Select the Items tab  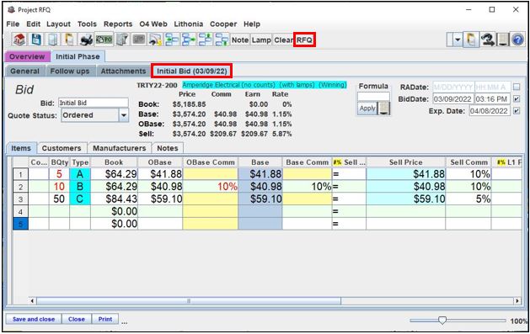[21, 148]
